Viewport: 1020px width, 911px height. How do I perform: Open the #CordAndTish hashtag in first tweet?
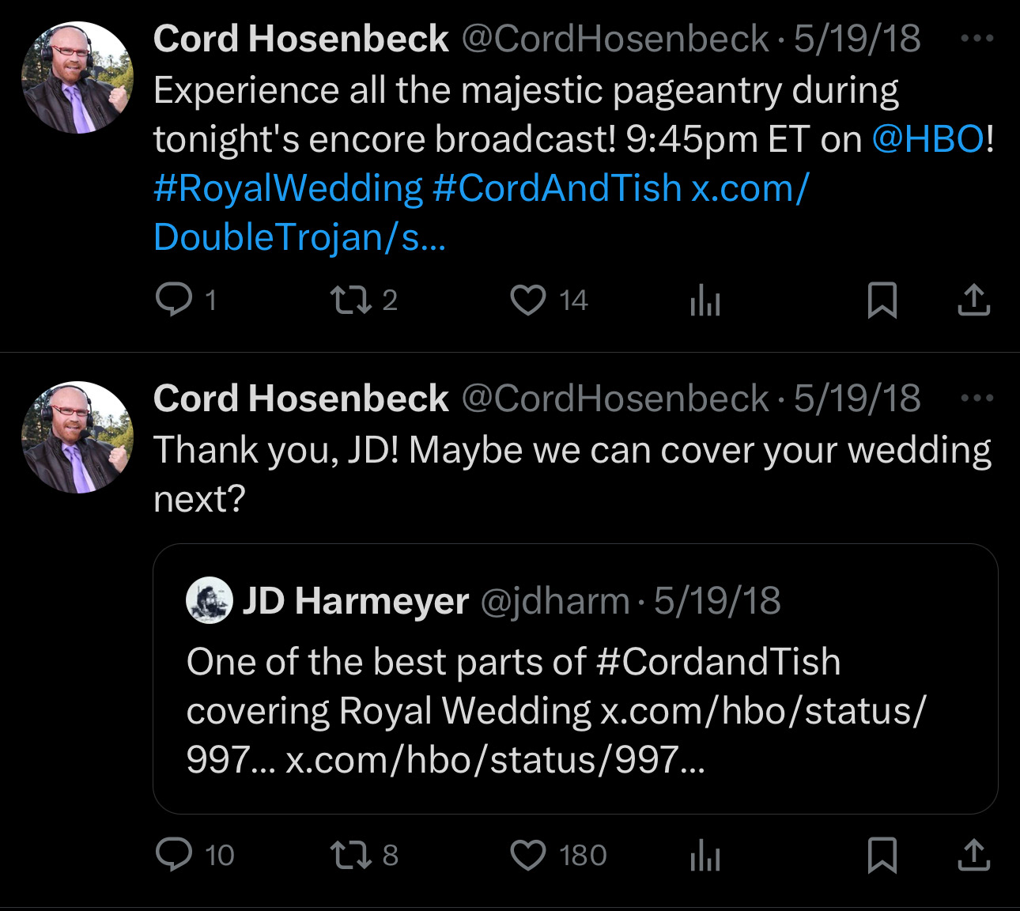coord(557,188)
